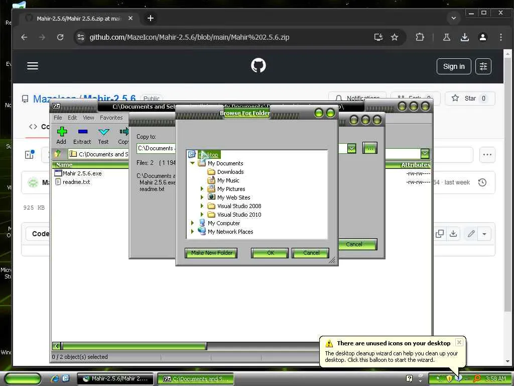Open the 7-Zip address bar dropdown arrow
The image size is (514, 386).
(x=425, y=154)
